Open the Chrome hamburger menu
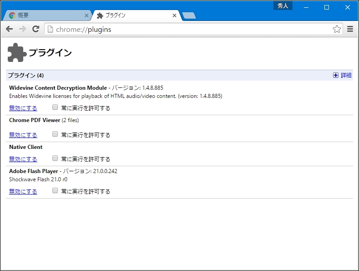The width and height of the screenshot is (359, 271). 350,29
